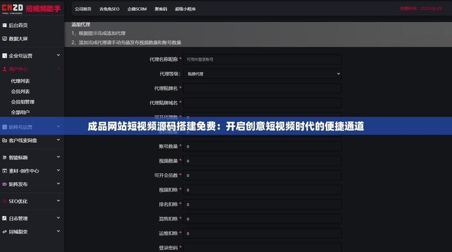Screen dimensions: 452x252
Task: Select the 后台首页 menu label
Action: click(x=18, y=25)
